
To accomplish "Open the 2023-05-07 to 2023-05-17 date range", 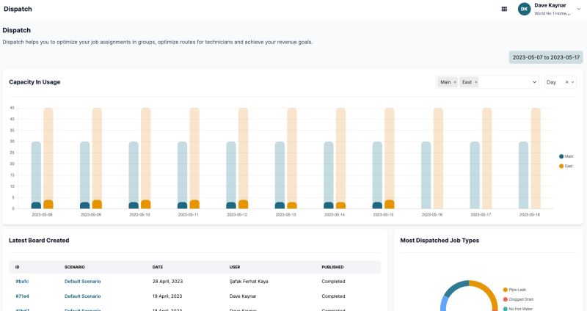I will 546,57.
